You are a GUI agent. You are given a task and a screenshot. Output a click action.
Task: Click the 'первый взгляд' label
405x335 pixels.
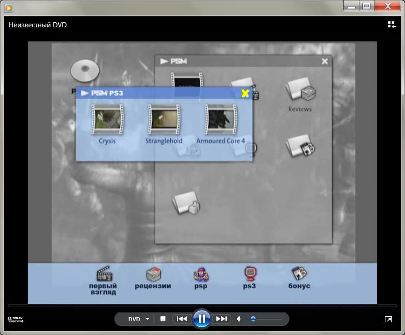103,289
